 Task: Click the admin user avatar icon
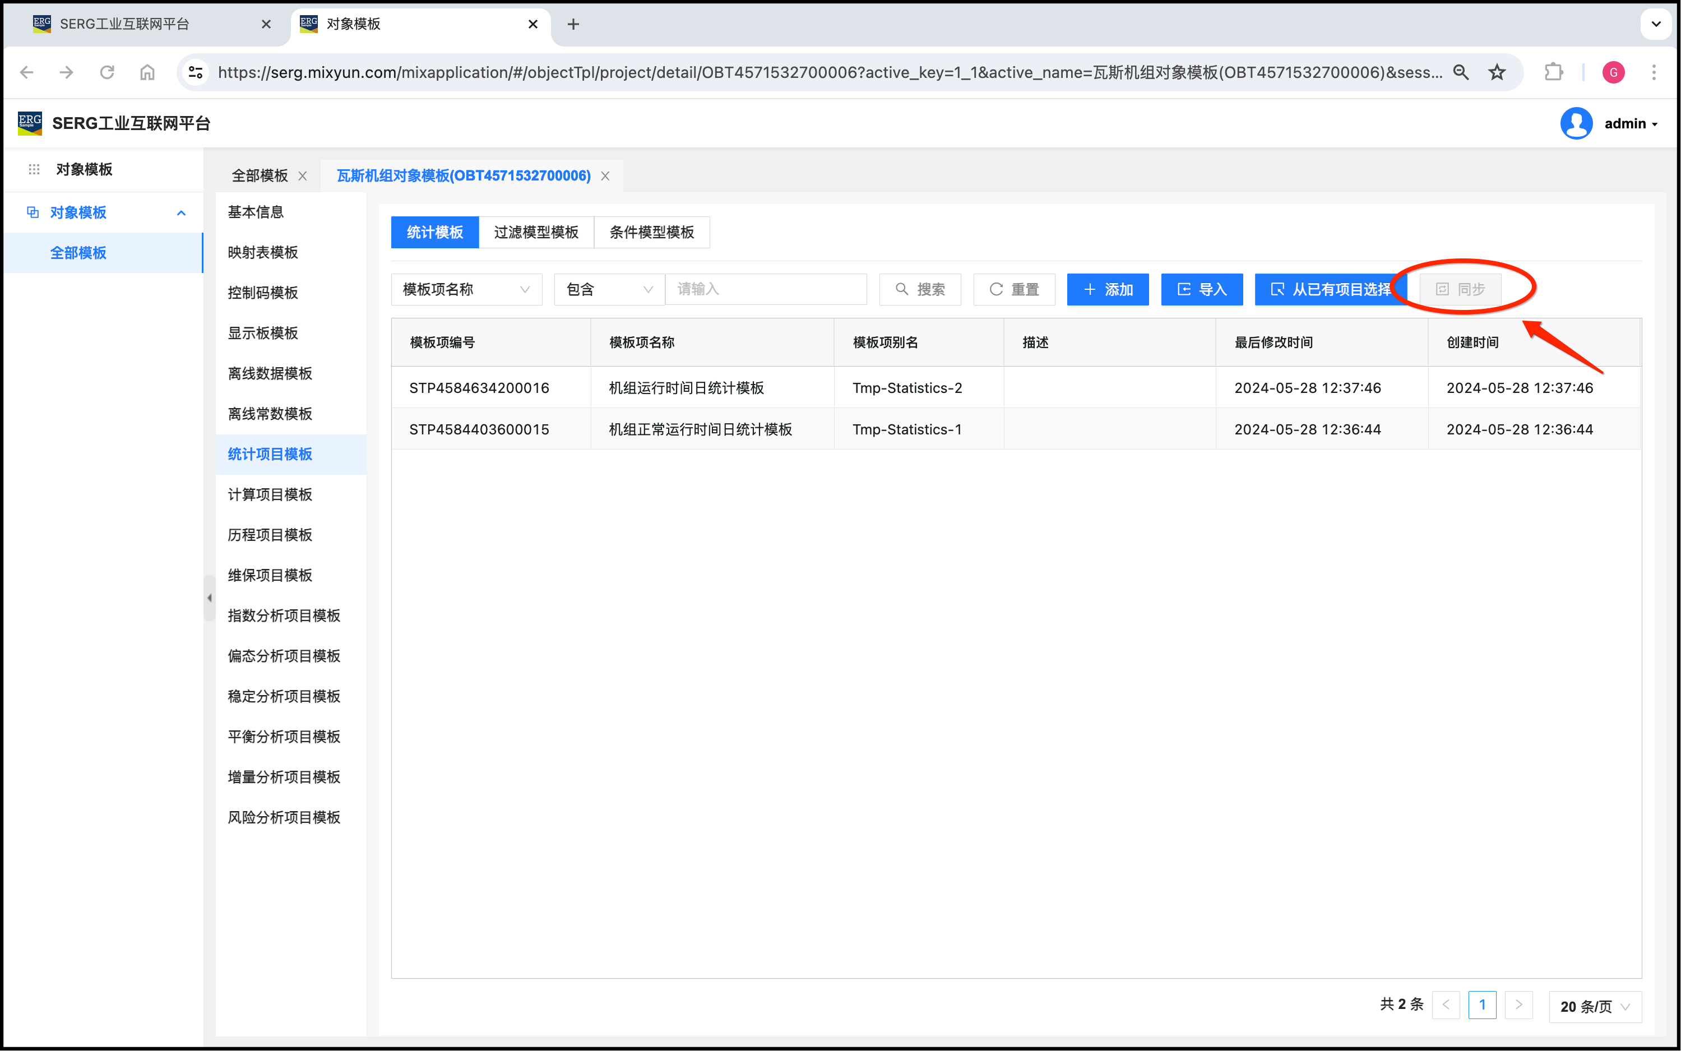tap(1576, 124)
